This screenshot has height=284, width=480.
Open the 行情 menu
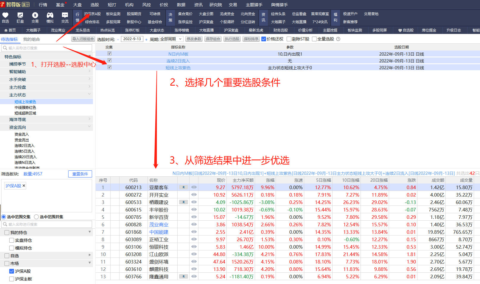43,5
